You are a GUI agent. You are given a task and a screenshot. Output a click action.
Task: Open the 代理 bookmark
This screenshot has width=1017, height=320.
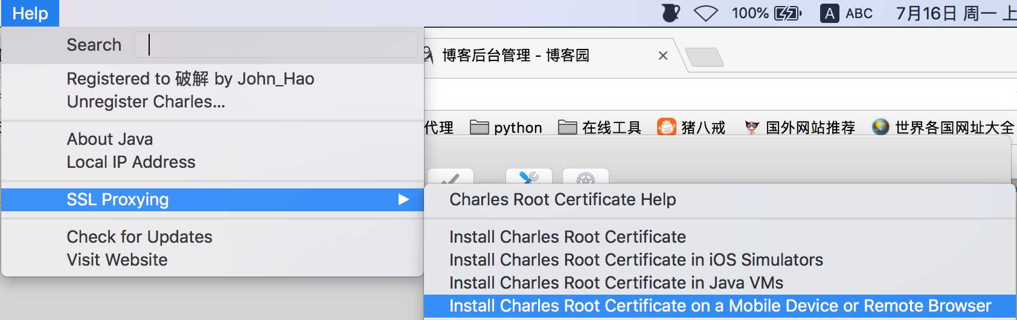[x=439, y=127]
